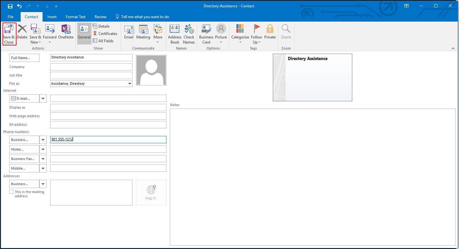
Task: Check This is the mailing address
Action: (11, 192)
